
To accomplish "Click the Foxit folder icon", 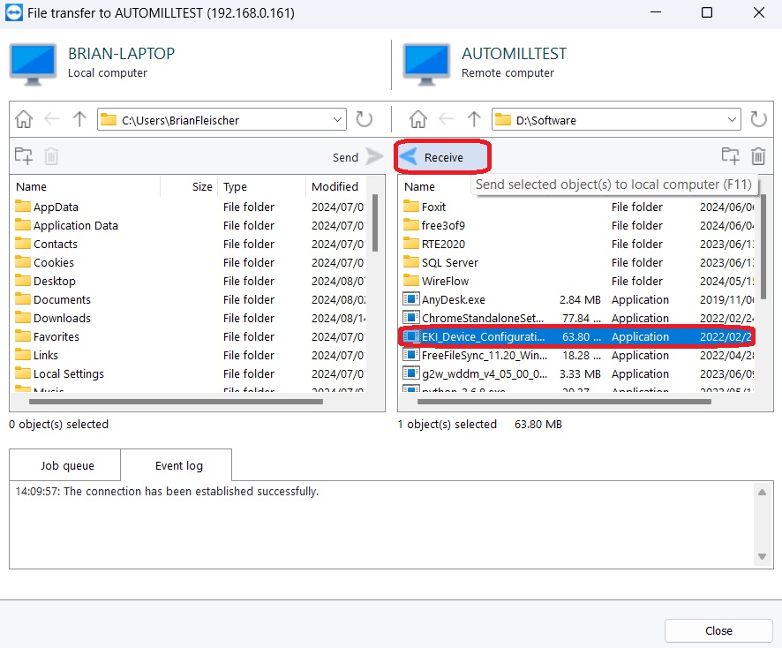I will (x=411, y=207).
